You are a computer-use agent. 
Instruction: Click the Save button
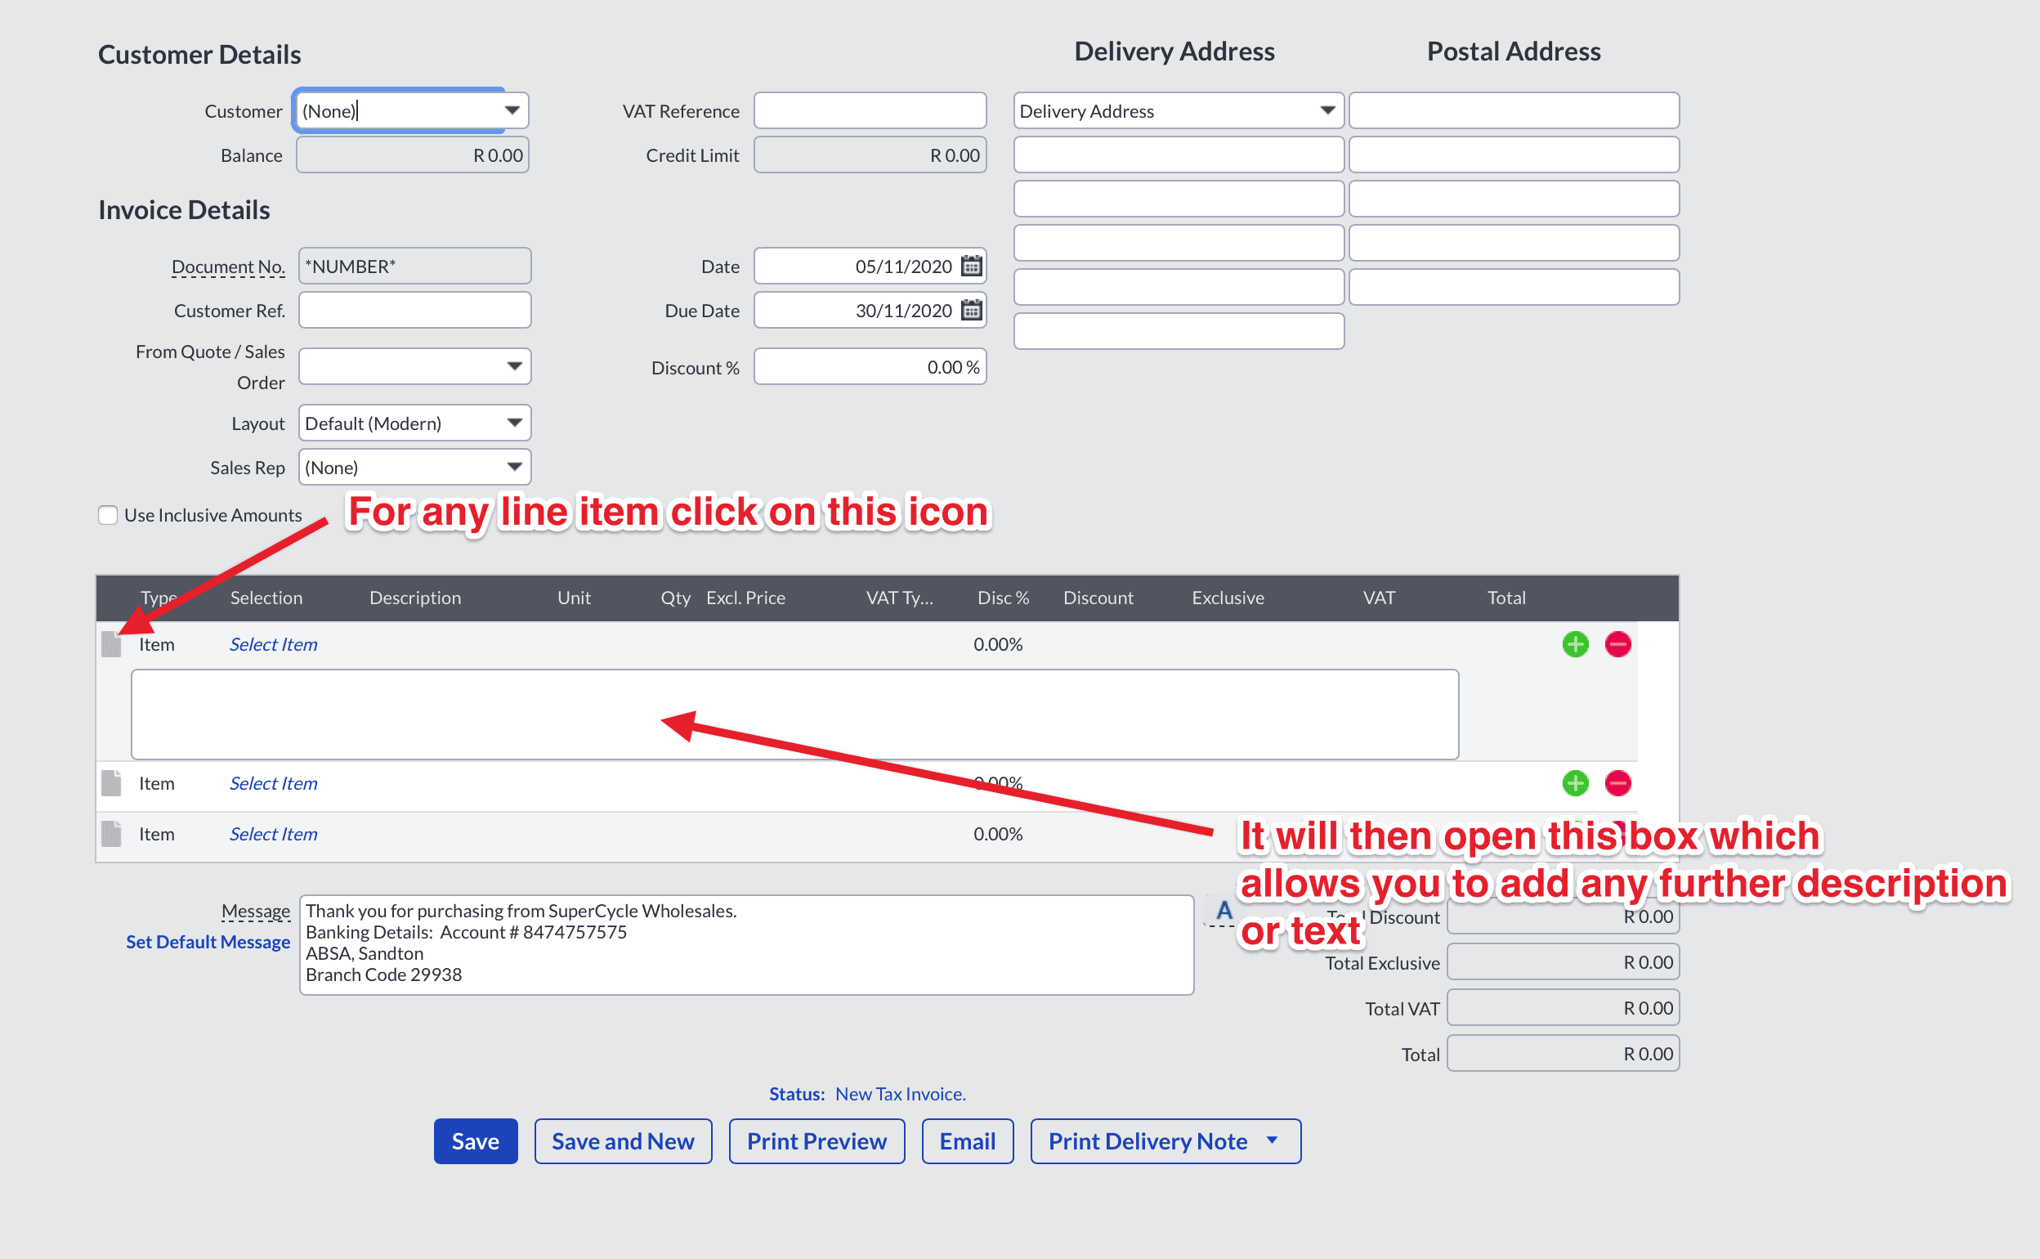point(475,1140)
